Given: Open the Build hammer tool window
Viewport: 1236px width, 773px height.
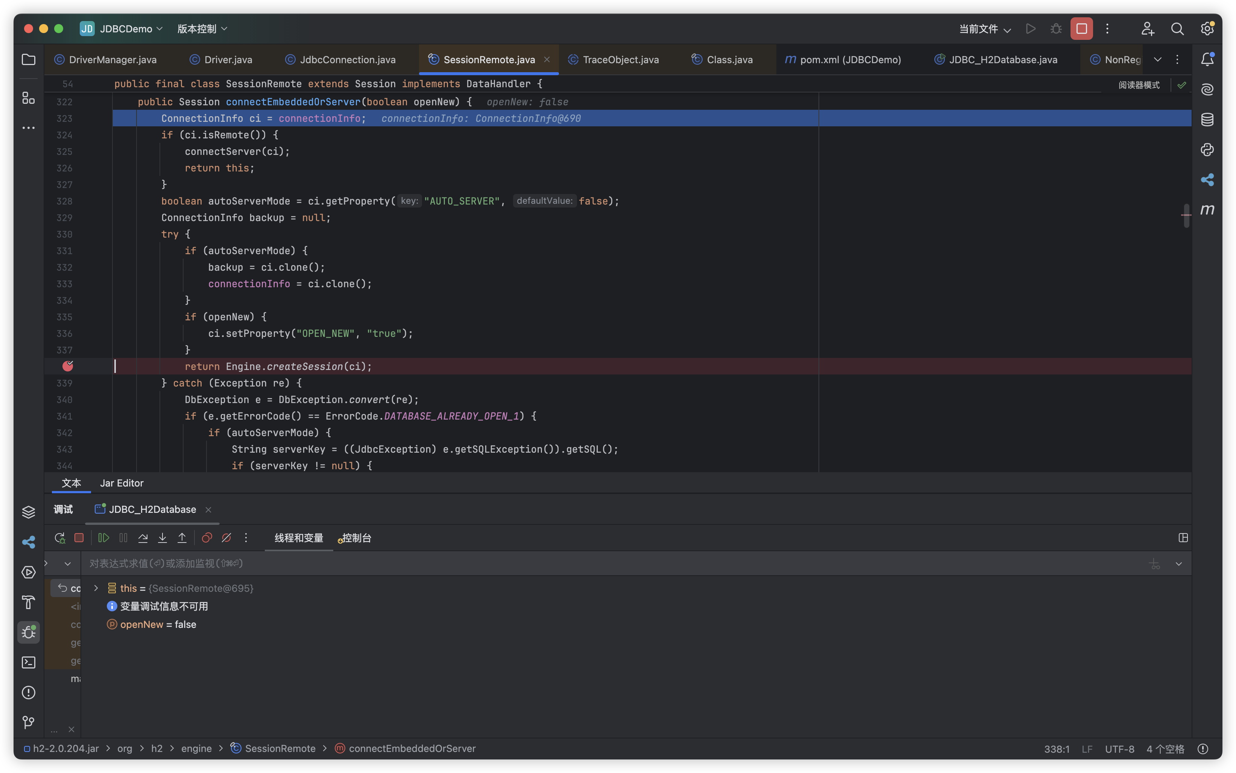Looking at the screenshot, I should click(29, 602).
